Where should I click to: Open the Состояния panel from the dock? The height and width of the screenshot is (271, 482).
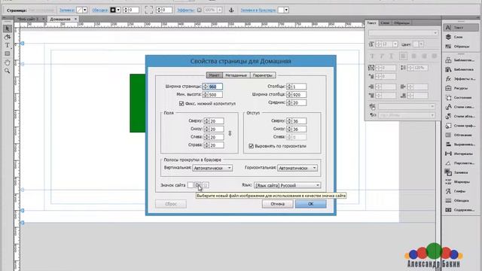click(460, 98)
